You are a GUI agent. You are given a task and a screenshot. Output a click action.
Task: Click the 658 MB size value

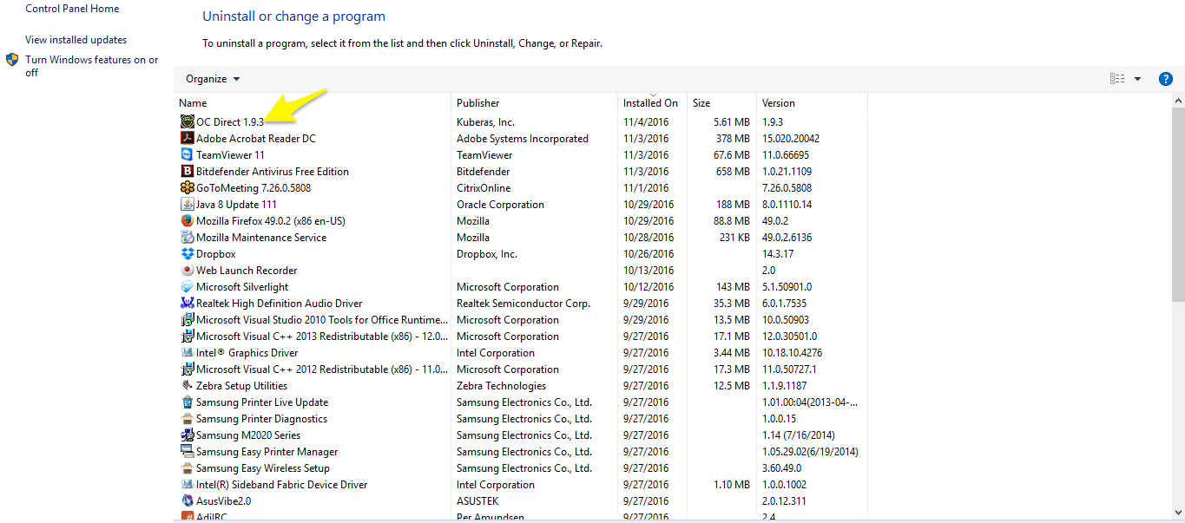pos(733,172)
